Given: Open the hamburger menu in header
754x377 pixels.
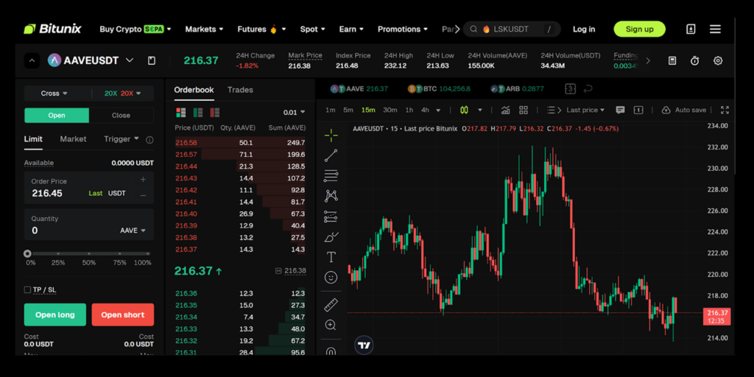Looking at the screenshot, I should (715, 29).
